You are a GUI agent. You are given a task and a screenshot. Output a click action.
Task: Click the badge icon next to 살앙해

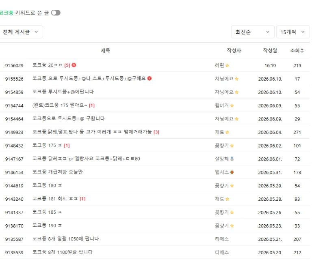232,159
